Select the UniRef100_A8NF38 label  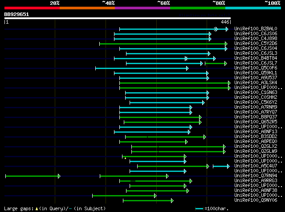coord(256,191)
